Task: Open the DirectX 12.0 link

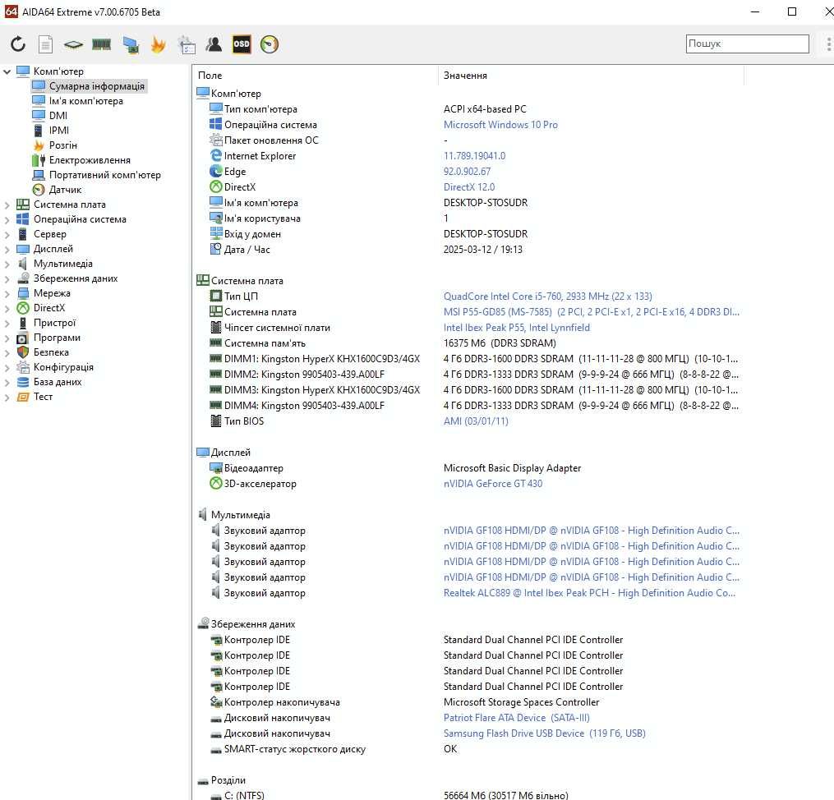Action: tap(469, 187)
